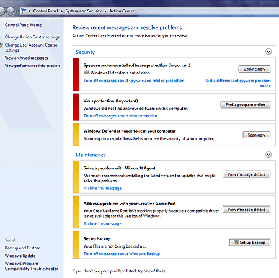Viewport: 279px width, 278px height.
Task: Click 'Address a problem with your Creative Game Port' title
Action: point(130,204)
